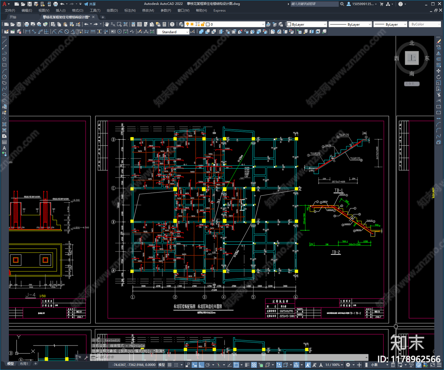Viewport: 444px width, 370px height.
Task: Select the Rectangle draw tool
Action: click(x=4, y=65)
